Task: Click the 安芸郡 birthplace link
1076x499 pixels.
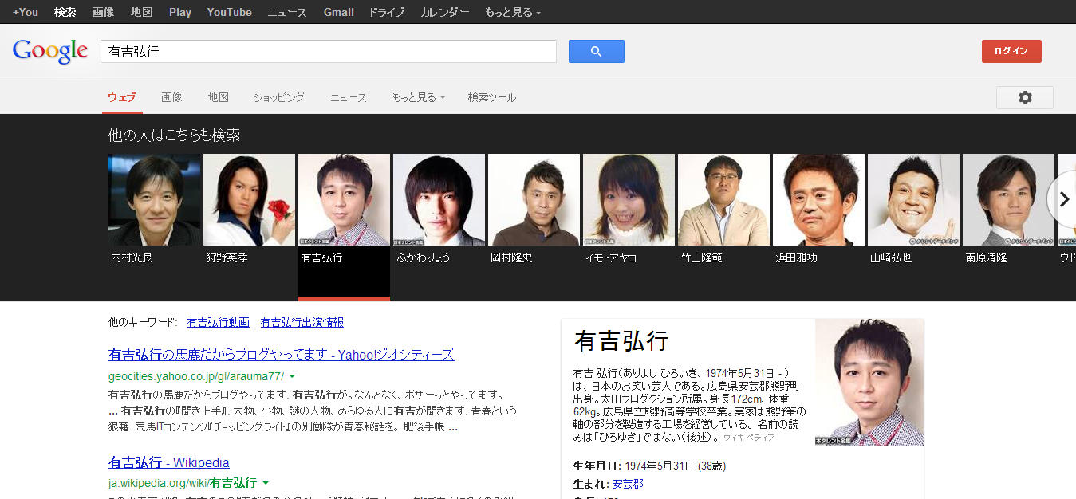Action: (x=628, y=484)
